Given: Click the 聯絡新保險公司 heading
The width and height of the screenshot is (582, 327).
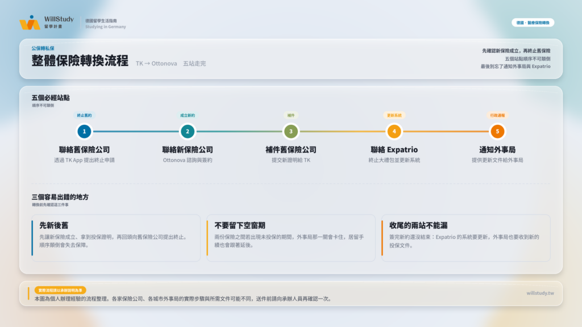Looking at the screenshot, I should 188,150.
